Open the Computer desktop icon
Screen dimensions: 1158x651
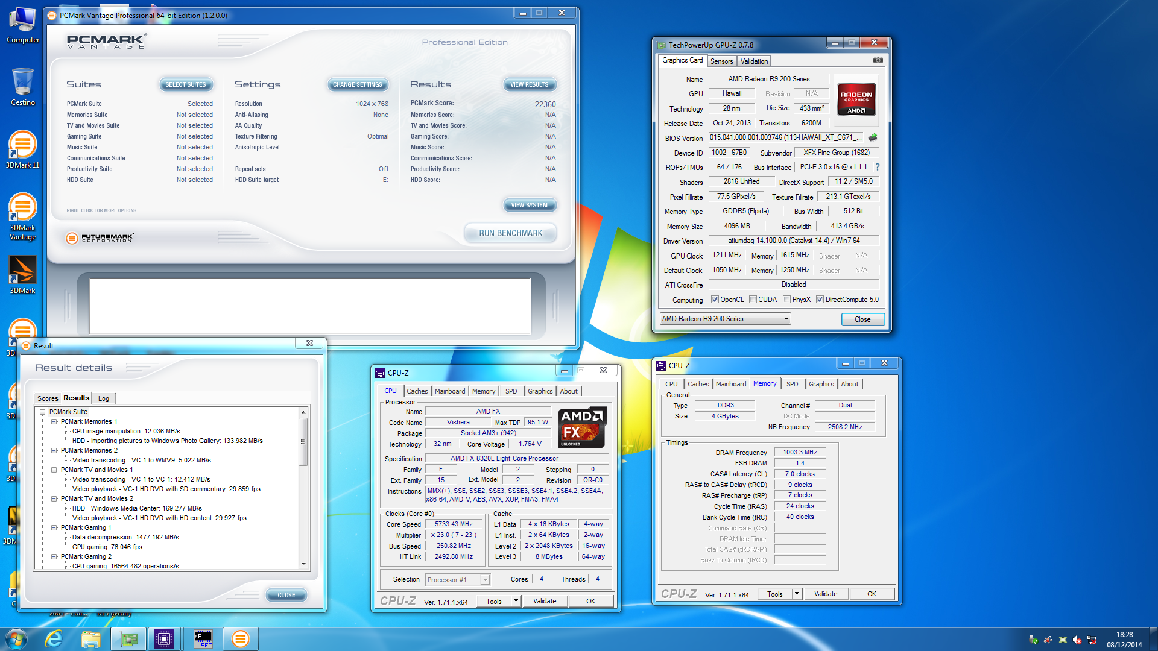click(23, 25)
